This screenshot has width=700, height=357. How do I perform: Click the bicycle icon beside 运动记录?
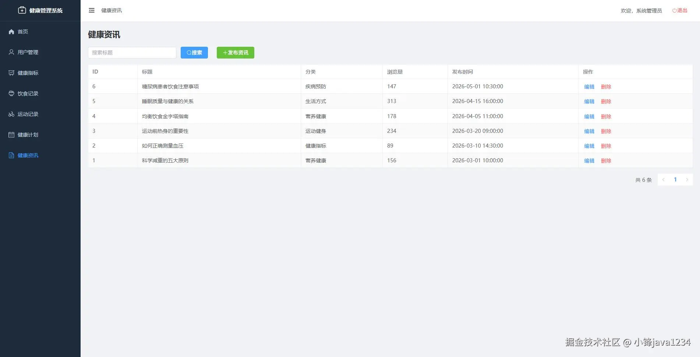(x=11, y=114)
